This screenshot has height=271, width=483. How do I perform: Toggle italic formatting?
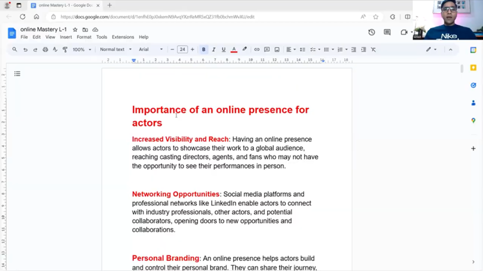(x=214, y=50)
